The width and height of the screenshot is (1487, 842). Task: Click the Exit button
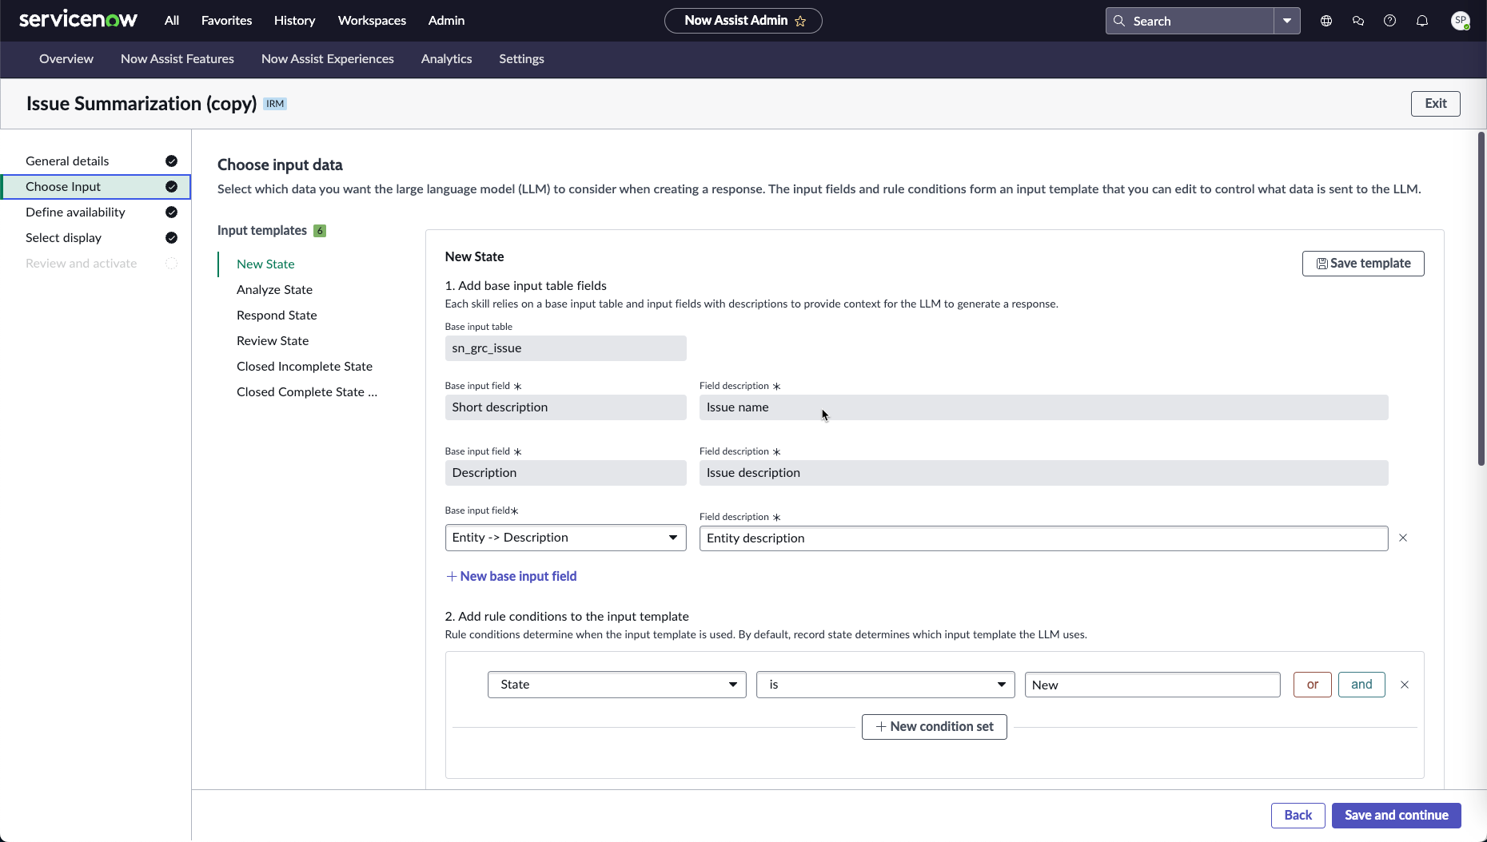[x=1435, y=104]
